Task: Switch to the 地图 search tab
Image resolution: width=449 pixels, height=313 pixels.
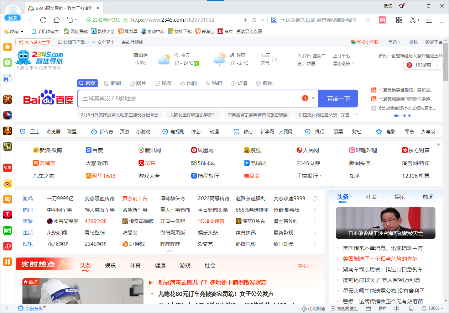Action: point(188,83)
